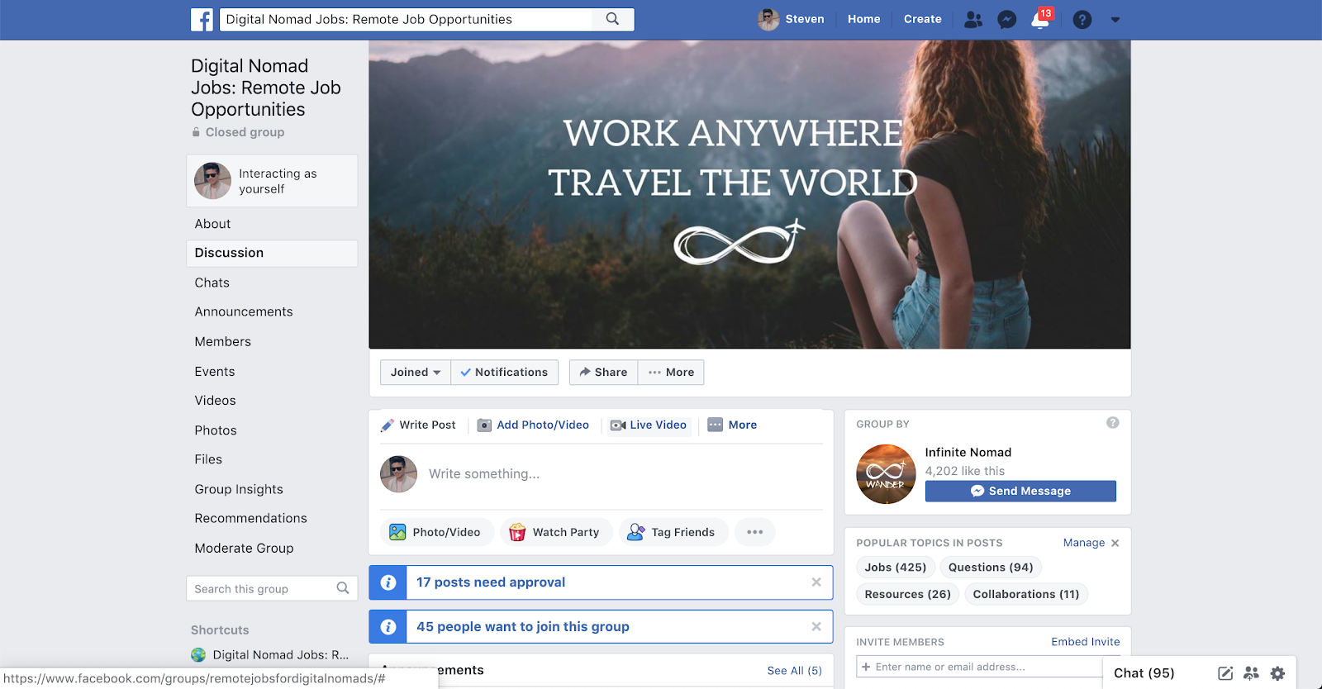Image resolution: width=1322 pixels, height=689 pixels.
Task: Select the Jobs (425) topic
Action: click(x=896, y=568)
